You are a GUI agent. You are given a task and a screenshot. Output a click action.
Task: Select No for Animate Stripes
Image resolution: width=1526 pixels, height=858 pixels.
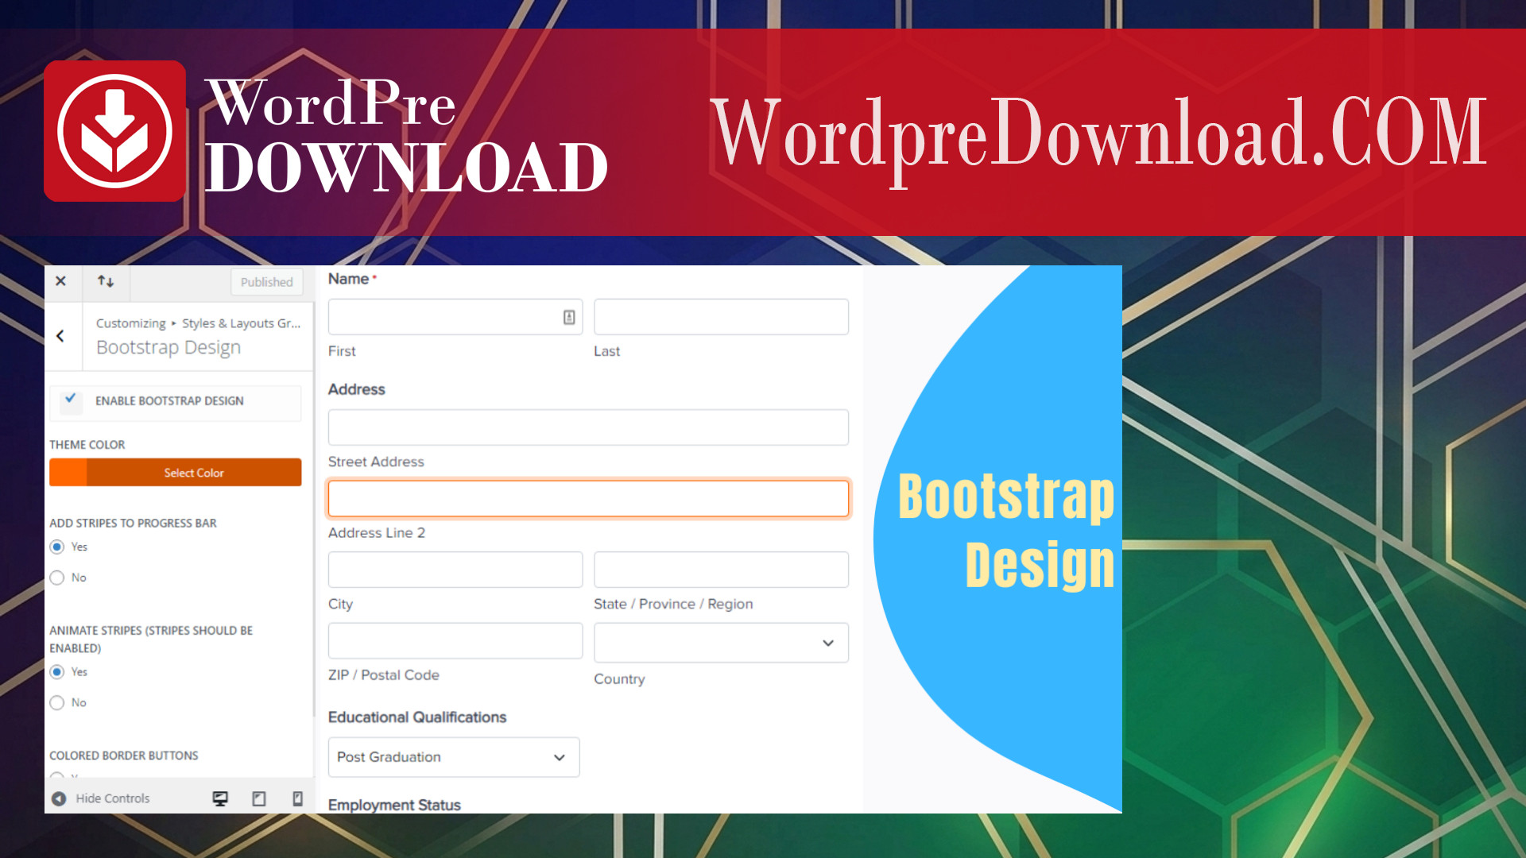[57, 703]
